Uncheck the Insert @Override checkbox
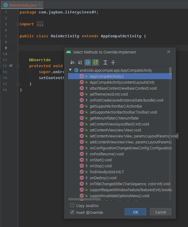Image resolution: width=188 pixels, height=227 pixels. pyautogui.click(x=72, y=212)
